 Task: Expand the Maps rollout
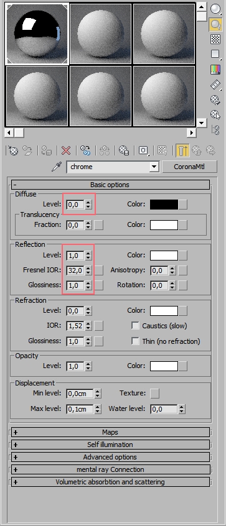point(110,432)
